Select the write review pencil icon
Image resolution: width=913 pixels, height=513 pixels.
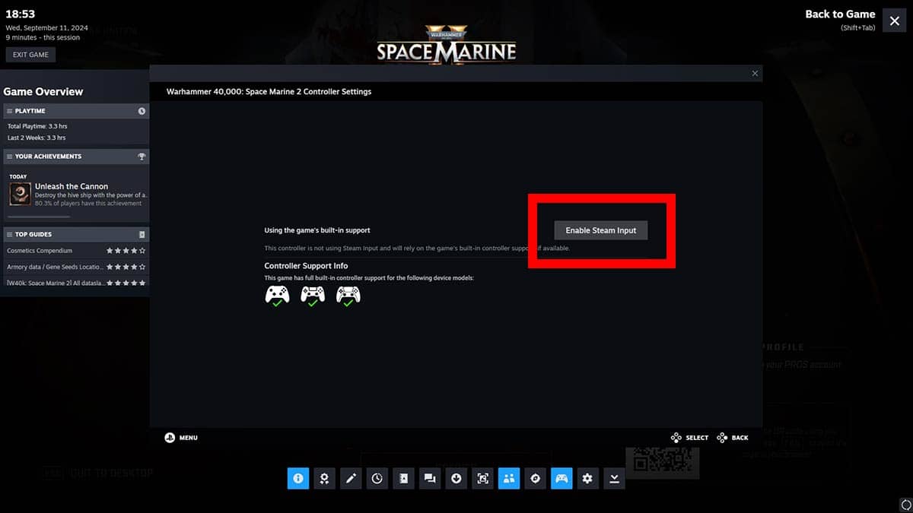pyautogui.click(x=351, y=478)
